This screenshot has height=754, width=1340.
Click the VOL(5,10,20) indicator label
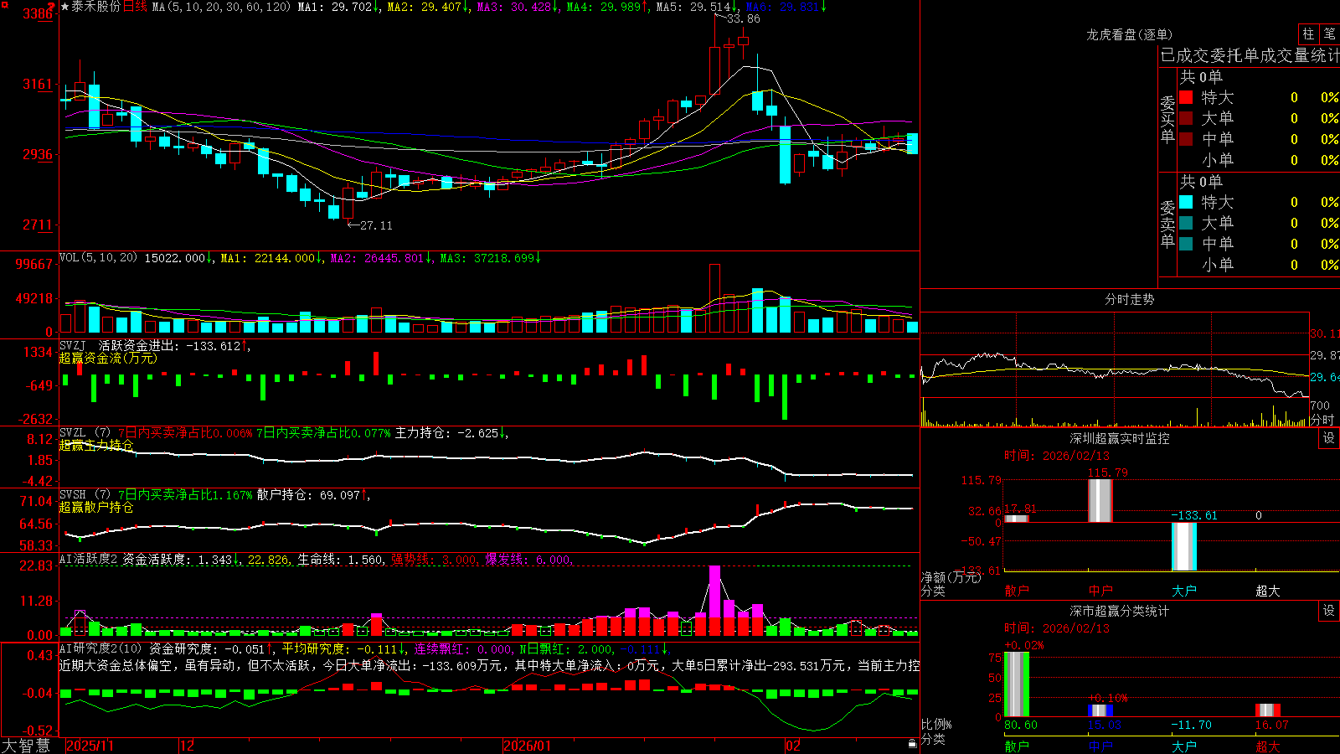tap(98, 258)
